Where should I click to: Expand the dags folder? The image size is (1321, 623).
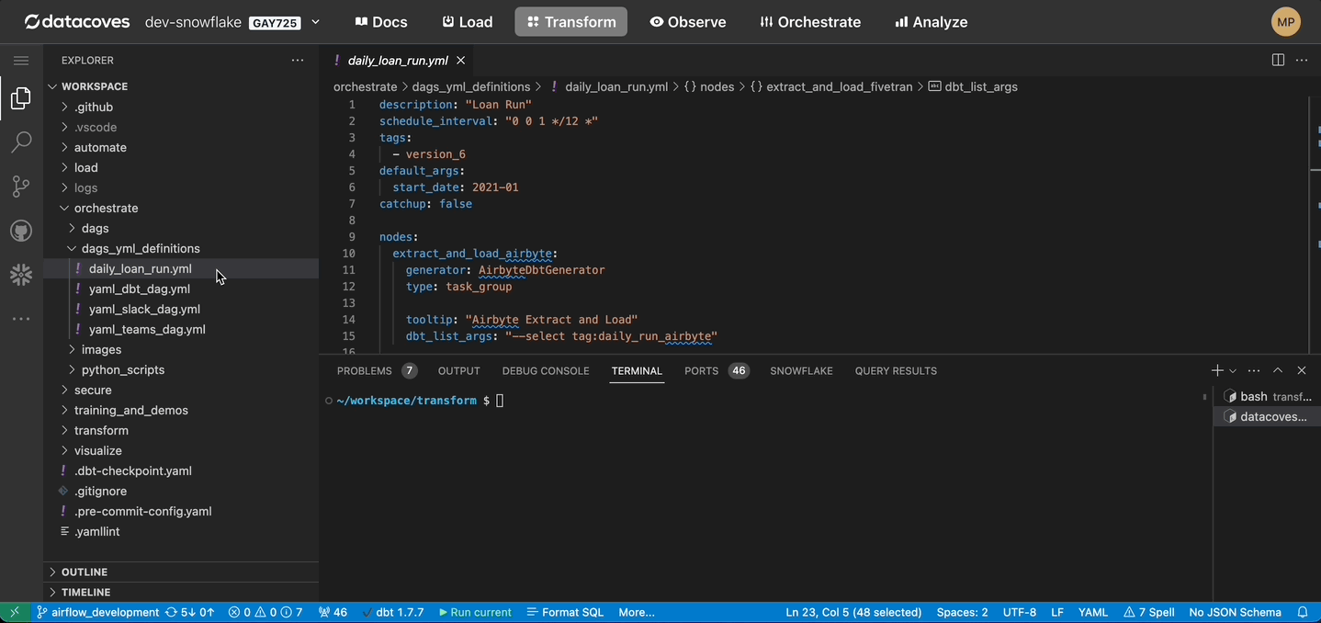point(181,228)
